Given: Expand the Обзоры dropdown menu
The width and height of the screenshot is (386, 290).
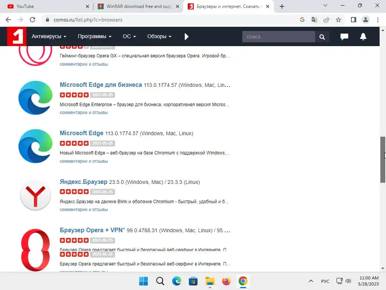Looking at the screenshot, I should [159, 37].
